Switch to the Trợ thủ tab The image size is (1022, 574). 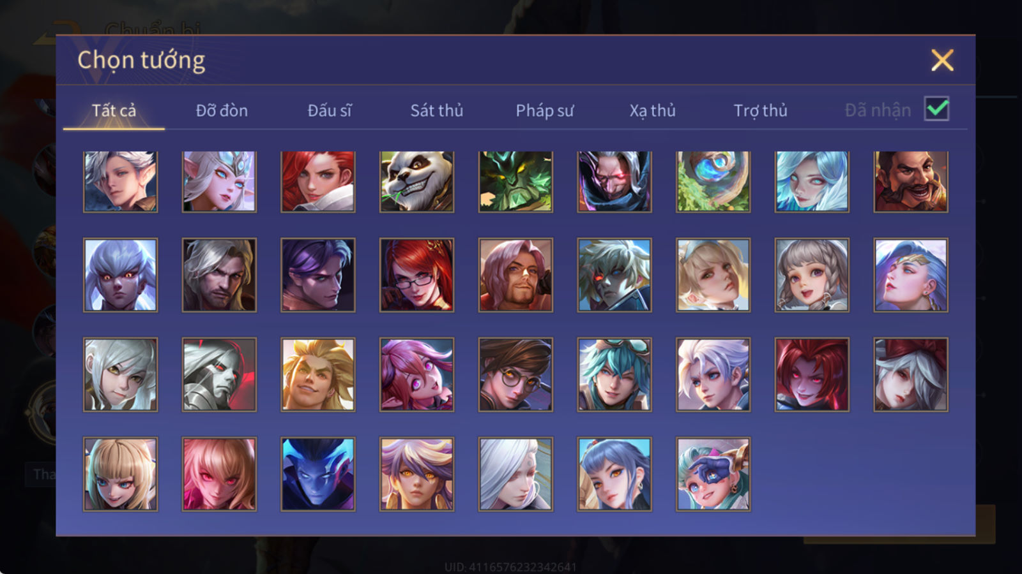pyautogui.click(x=760, y=110)
